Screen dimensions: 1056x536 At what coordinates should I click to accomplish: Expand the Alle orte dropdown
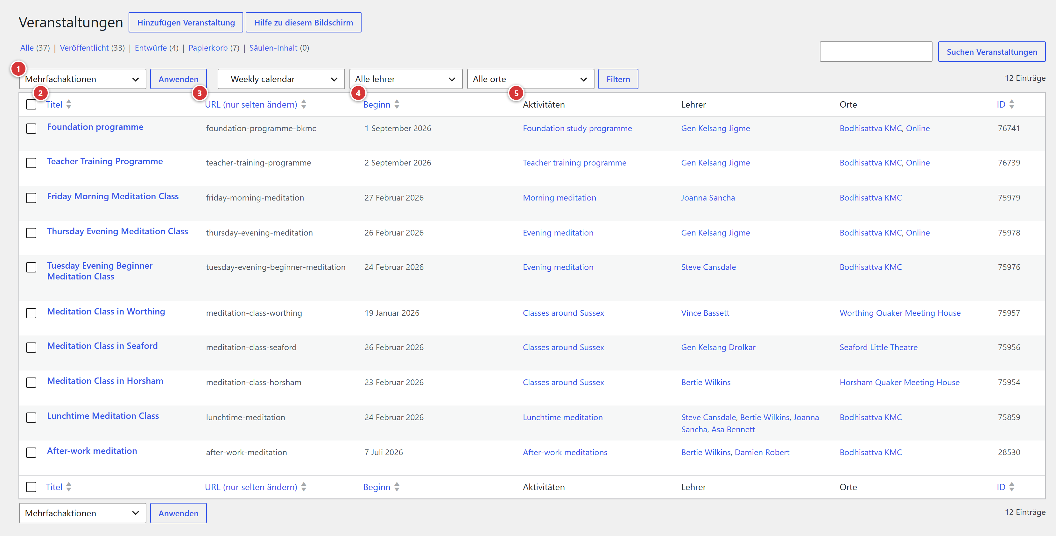pos(531,79)
